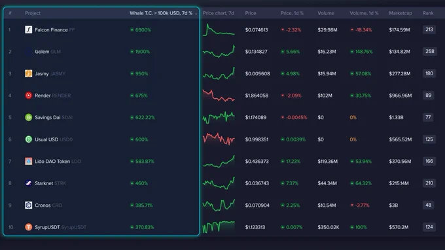Sort by Volume column header
Screen dimensions: 445x250
click(x=326, y=13)
